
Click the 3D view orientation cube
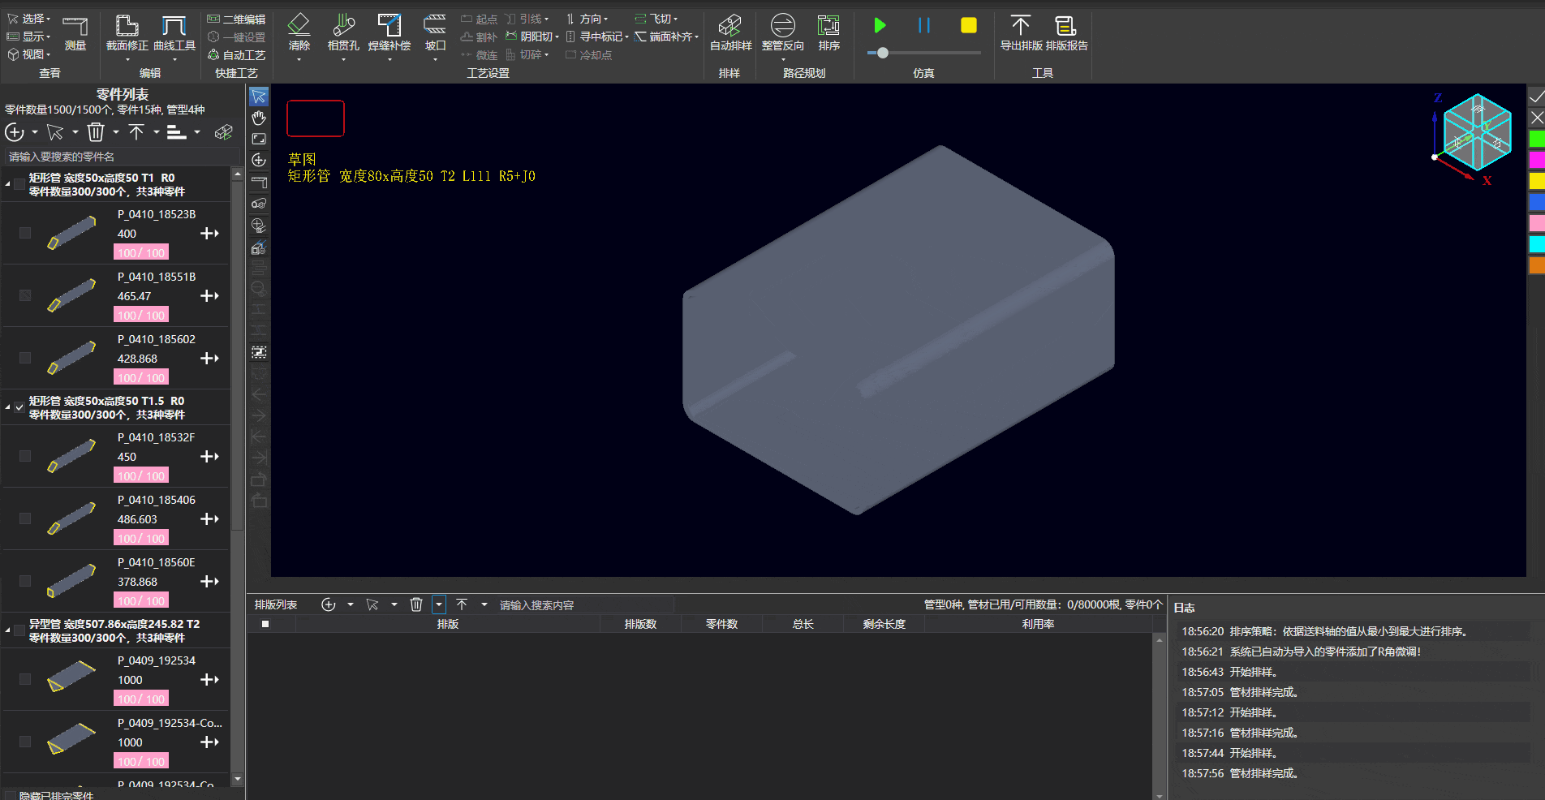coord(1478,132)
